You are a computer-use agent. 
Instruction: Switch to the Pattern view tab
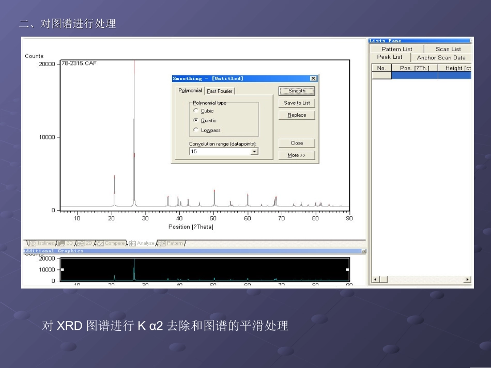pos(171,243)
